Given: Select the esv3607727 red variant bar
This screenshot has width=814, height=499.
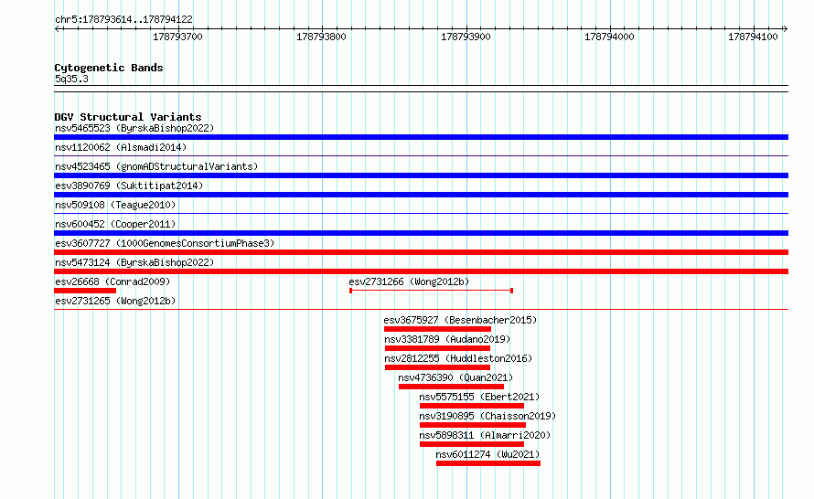Looking at the screenshot, I should pyautogui.click(x=421, y=252).
